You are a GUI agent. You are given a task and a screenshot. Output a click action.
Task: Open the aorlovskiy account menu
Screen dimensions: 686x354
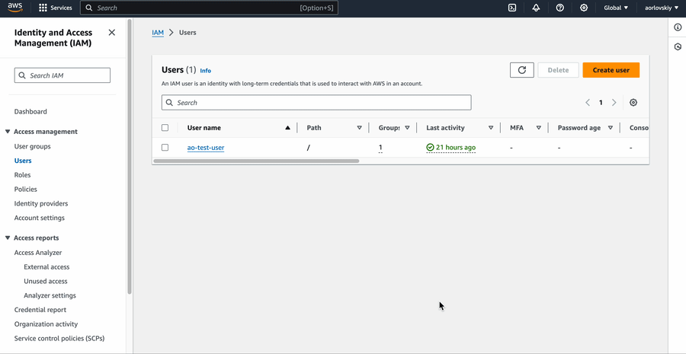tap(660, 8)
